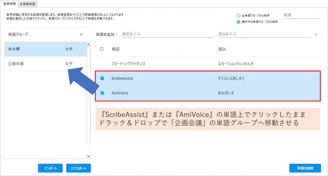
Task: Select the 全単語グループから検索 radio option
Action: [x=238, y=16]
